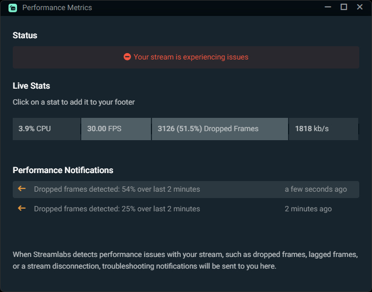Click "Your stream is experiencing issues" message
The image size is (372, 292).
[x=191, y=57]
